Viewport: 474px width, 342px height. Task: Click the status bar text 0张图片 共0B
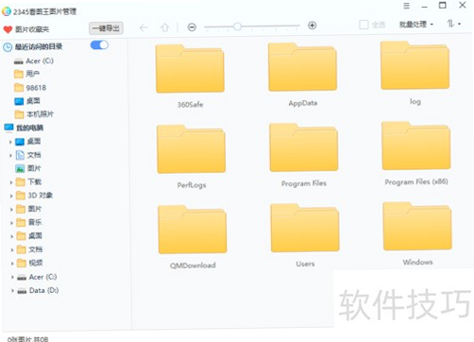pos(27,339)
